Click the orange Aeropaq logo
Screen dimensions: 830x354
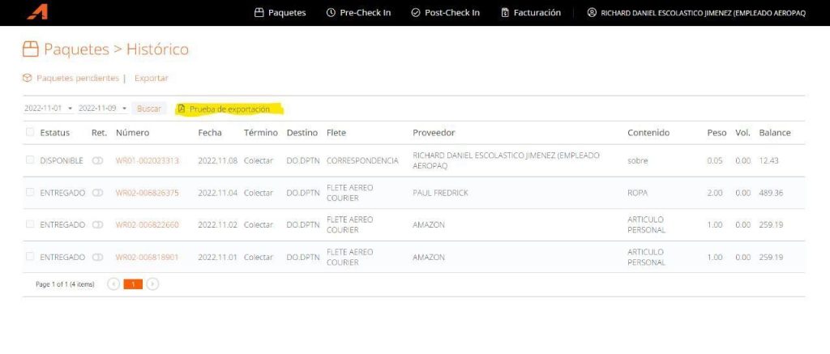(37, 12)
